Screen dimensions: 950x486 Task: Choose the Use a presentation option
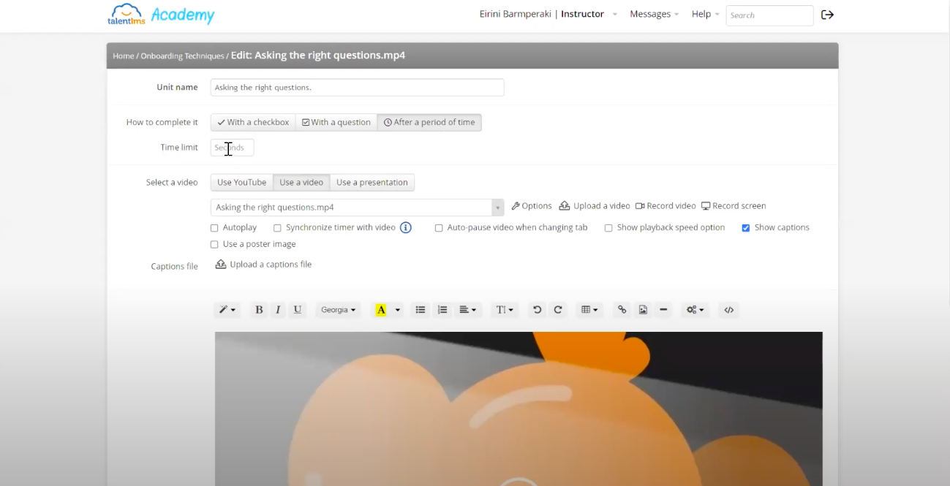[x=372, y=183]
